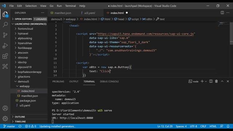
Task: Switch to the manifest.json editor tab
Action: (x=61, y=13)
